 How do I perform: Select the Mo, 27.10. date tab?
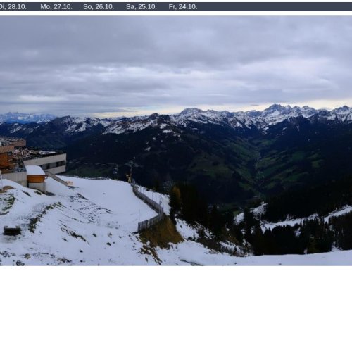(56, 7)
